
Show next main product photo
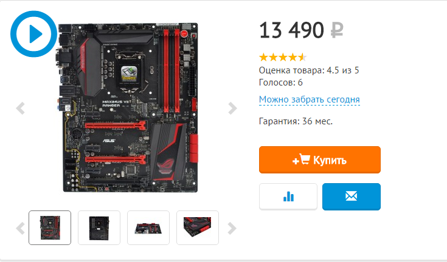(x=232, y=109)
